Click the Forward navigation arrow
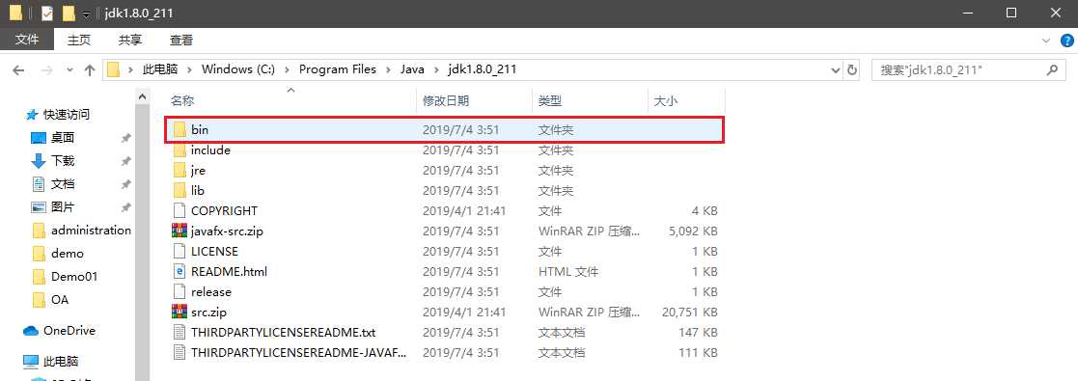 coord(46,69)
